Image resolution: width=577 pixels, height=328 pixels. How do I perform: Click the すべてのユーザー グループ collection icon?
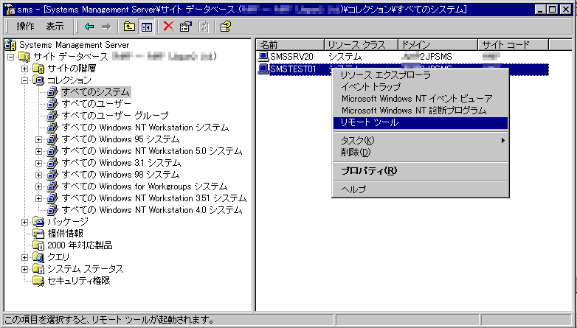(x=52, y=116)
